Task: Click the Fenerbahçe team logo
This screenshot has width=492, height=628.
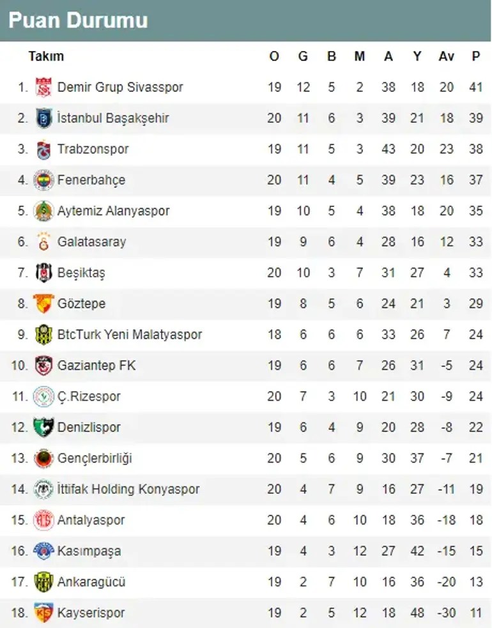Action: (43, 180)
